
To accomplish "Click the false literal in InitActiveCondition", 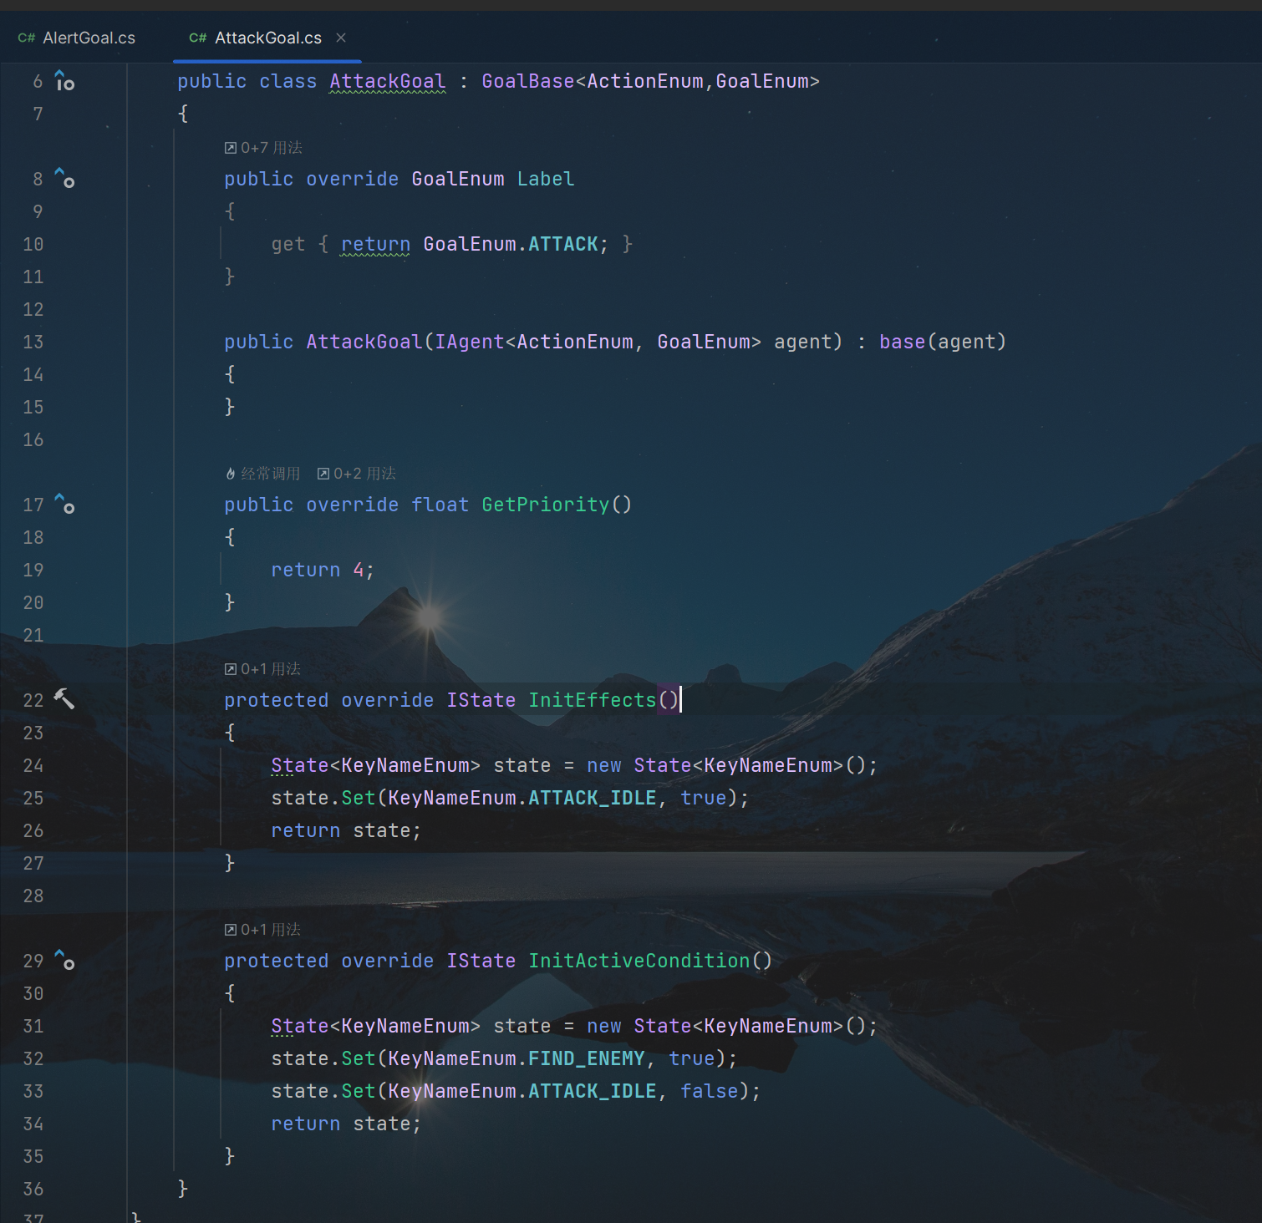I will (709, 1091).
